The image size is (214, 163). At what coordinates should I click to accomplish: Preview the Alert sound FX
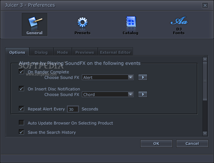pos(143,77)
